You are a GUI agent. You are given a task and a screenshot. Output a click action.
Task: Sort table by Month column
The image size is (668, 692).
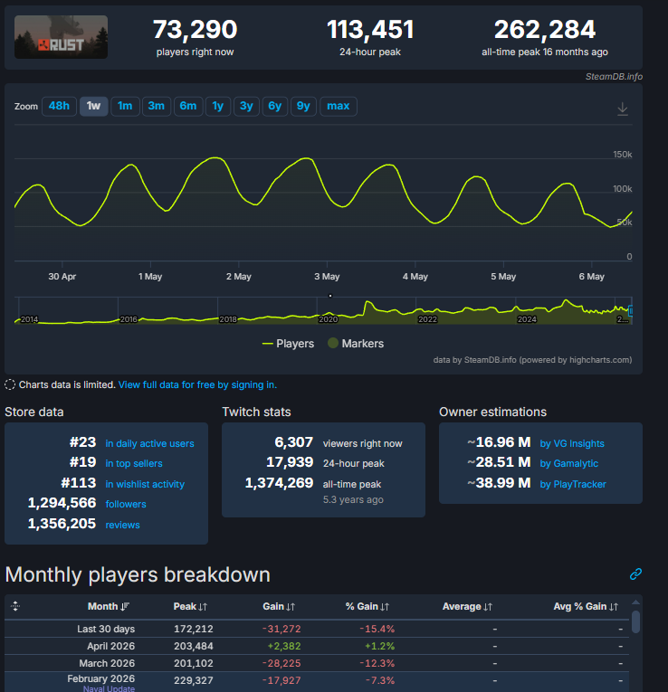109,606
